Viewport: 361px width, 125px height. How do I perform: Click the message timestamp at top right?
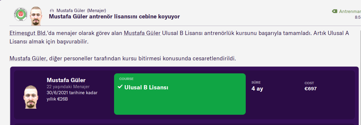357,18
